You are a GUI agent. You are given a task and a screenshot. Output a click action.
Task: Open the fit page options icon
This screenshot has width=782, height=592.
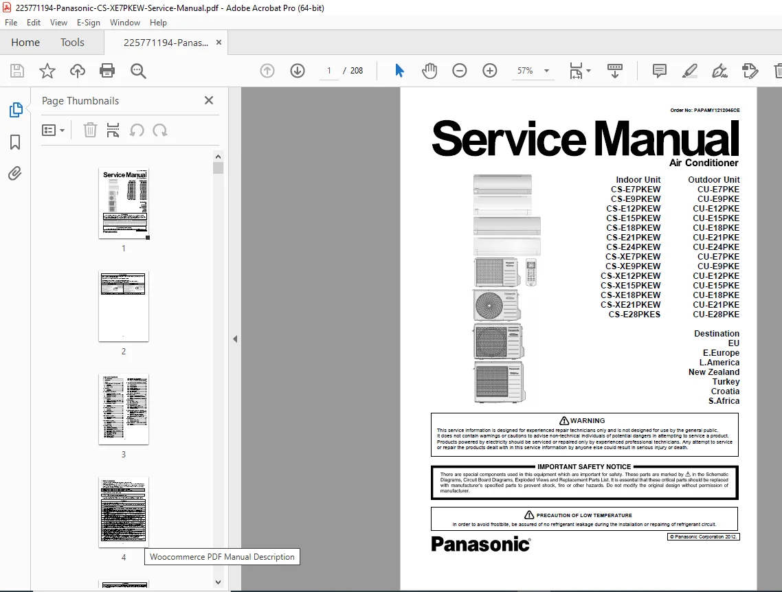pyautogui.click(x=579, y=71)
